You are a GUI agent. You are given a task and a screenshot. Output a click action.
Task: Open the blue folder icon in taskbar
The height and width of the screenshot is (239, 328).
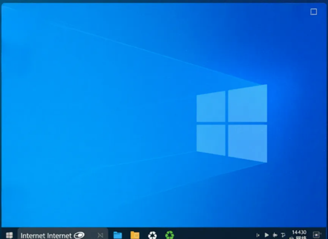117,235
